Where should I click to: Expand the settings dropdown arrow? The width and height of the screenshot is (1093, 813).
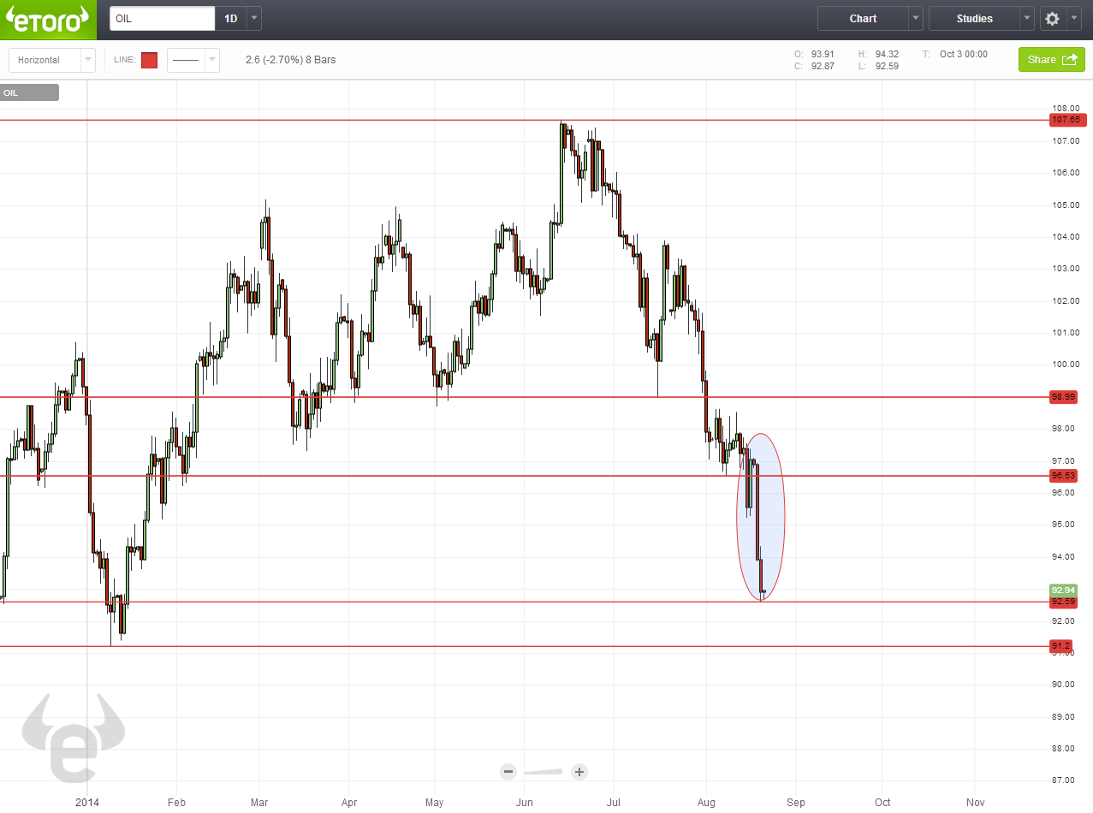click(1074, 19)
